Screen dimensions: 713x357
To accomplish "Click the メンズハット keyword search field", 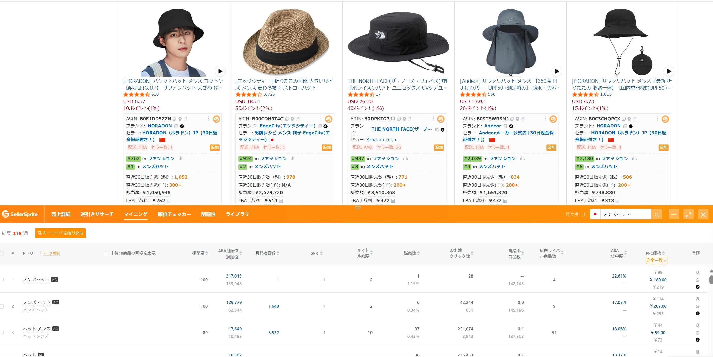I will click(626, 214).
